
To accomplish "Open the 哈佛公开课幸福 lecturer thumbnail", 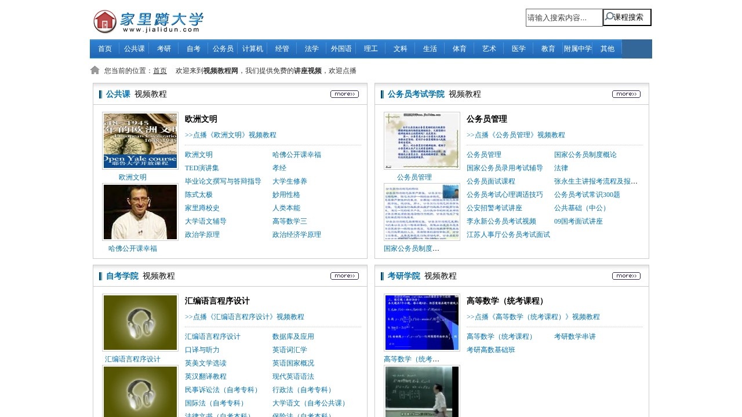I will [x=140, y=212].
